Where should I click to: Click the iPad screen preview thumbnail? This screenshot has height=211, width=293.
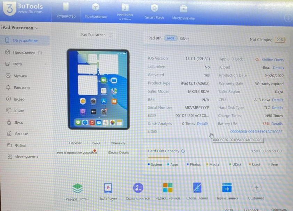click(x=98, y=89)
